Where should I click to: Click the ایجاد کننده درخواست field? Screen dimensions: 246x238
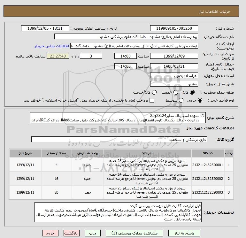(134, 46)
